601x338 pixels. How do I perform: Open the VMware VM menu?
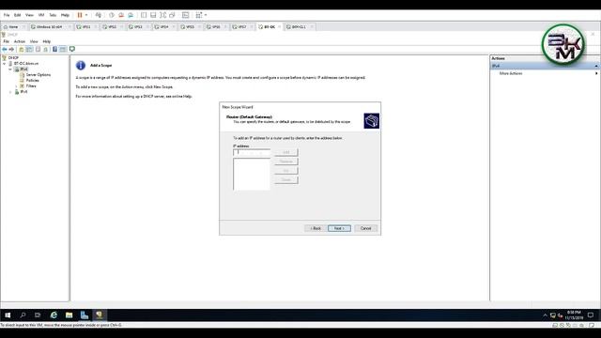point(41,15)
